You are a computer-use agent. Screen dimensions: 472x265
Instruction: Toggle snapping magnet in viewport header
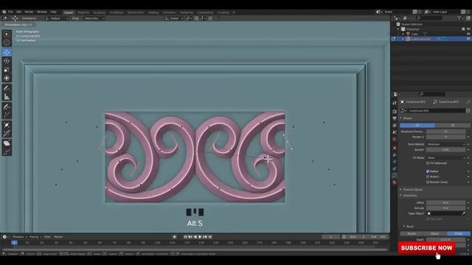click(x=196, y=18)
